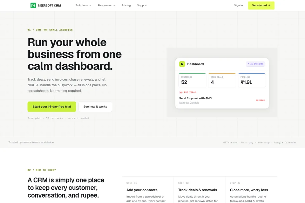Screen dimensions: 305x203
Task: Click the OVERDUE status label
Action: 260,100
